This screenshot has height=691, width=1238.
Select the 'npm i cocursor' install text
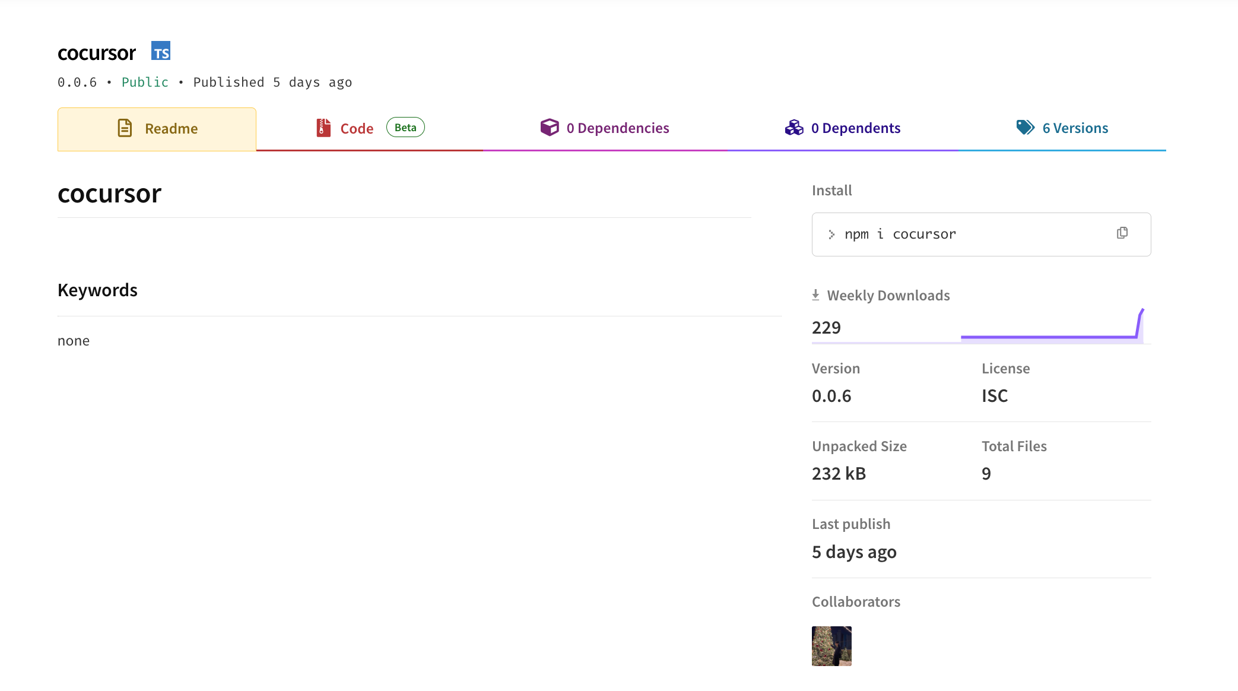pyautogui.click(x=900, y=234)
